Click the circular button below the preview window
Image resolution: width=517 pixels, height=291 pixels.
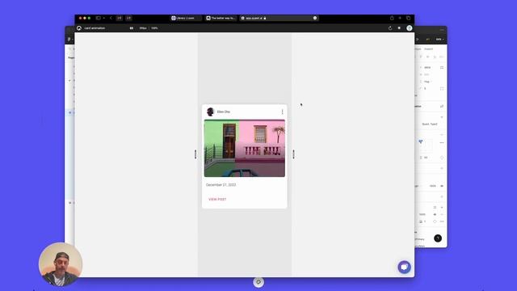click(258, 282)
